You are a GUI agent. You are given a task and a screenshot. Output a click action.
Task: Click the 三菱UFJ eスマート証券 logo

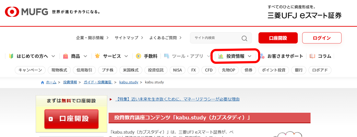[305, 15]
